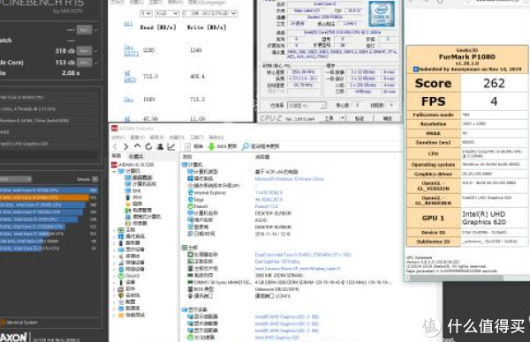Open the AIDA64 graph chart toolbar icon
The image size is (530, 342).
click(171, 146)
